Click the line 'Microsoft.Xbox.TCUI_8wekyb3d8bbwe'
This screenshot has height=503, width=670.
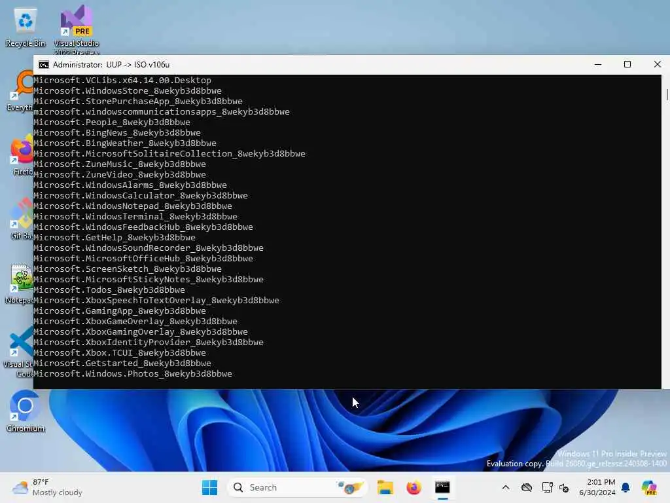pyautogui.click(x=120, y=352)
